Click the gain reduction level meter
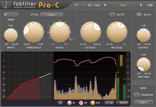The width and height of the screenshot is (156, 107). 121,76
